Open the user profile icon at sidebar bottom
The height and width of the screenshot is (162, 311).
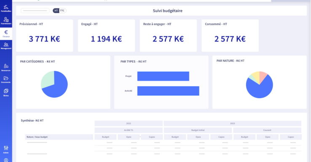(x=6, y=160)
